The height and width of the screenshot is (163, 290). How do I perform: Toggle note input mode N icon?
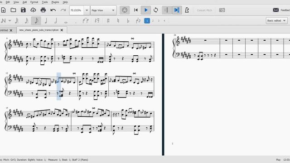pos(3,21)
